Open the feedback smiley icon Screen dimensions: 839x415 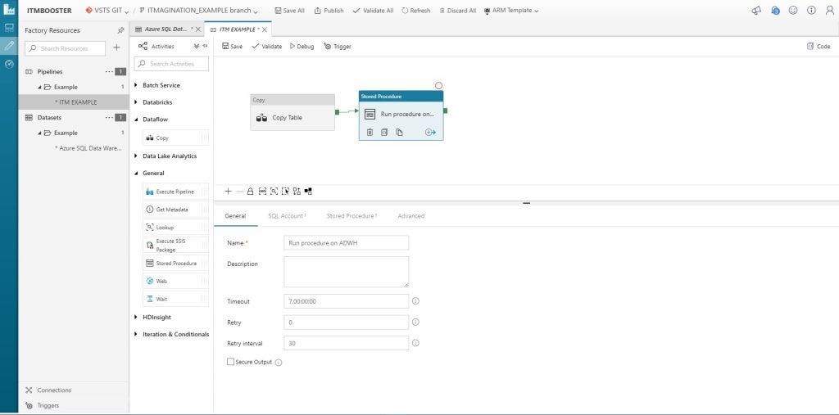(793, 10)
